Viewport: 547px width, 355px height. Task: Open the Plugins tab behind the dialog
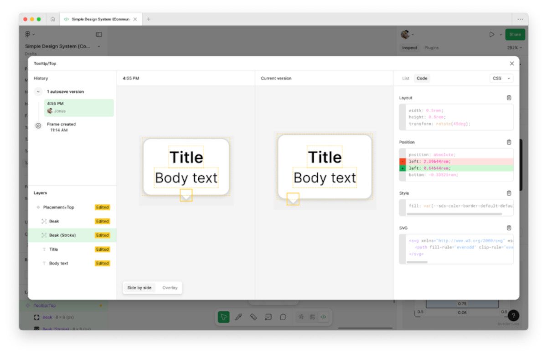point(432,48)
